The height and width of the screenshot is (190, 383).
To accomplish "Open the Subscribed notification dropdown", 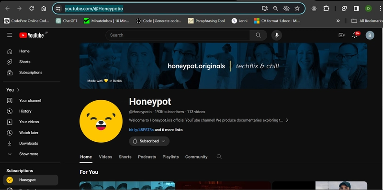I will [x=149, y=141].
